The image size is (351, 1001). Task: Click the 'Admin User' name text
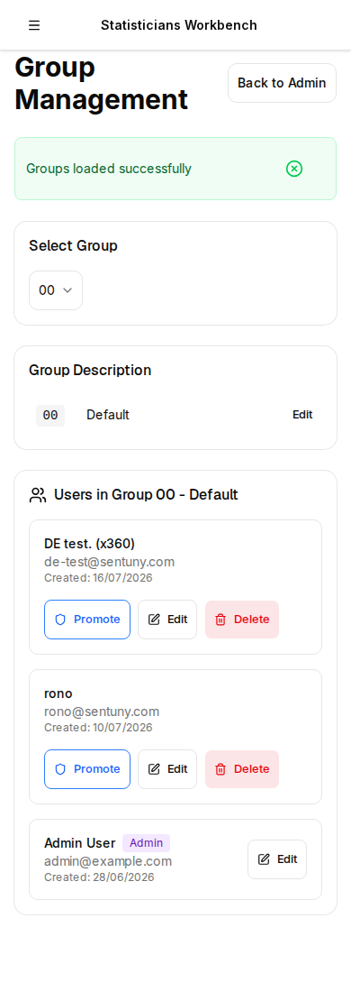click(79, 842)
